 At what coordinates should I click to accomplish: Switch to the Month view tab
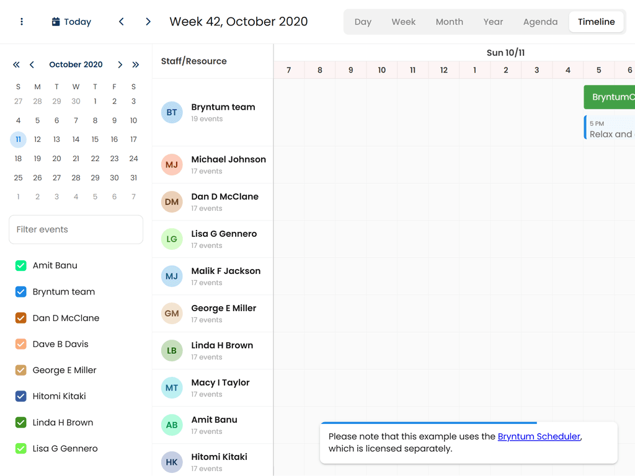tap(449, 21)
